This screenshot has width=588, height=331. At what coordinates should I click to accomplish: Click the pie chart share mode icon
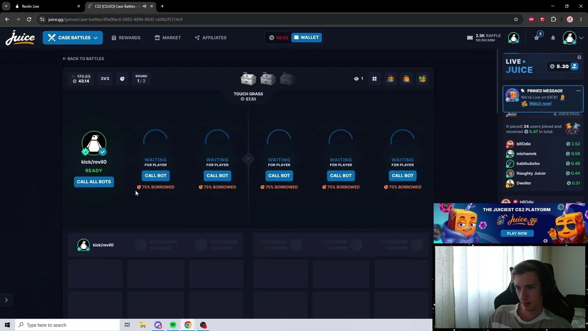coord(122,79)
